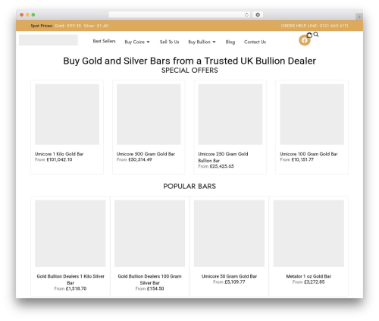
Task: Open the Blog menu item
Action: point(230,42)
